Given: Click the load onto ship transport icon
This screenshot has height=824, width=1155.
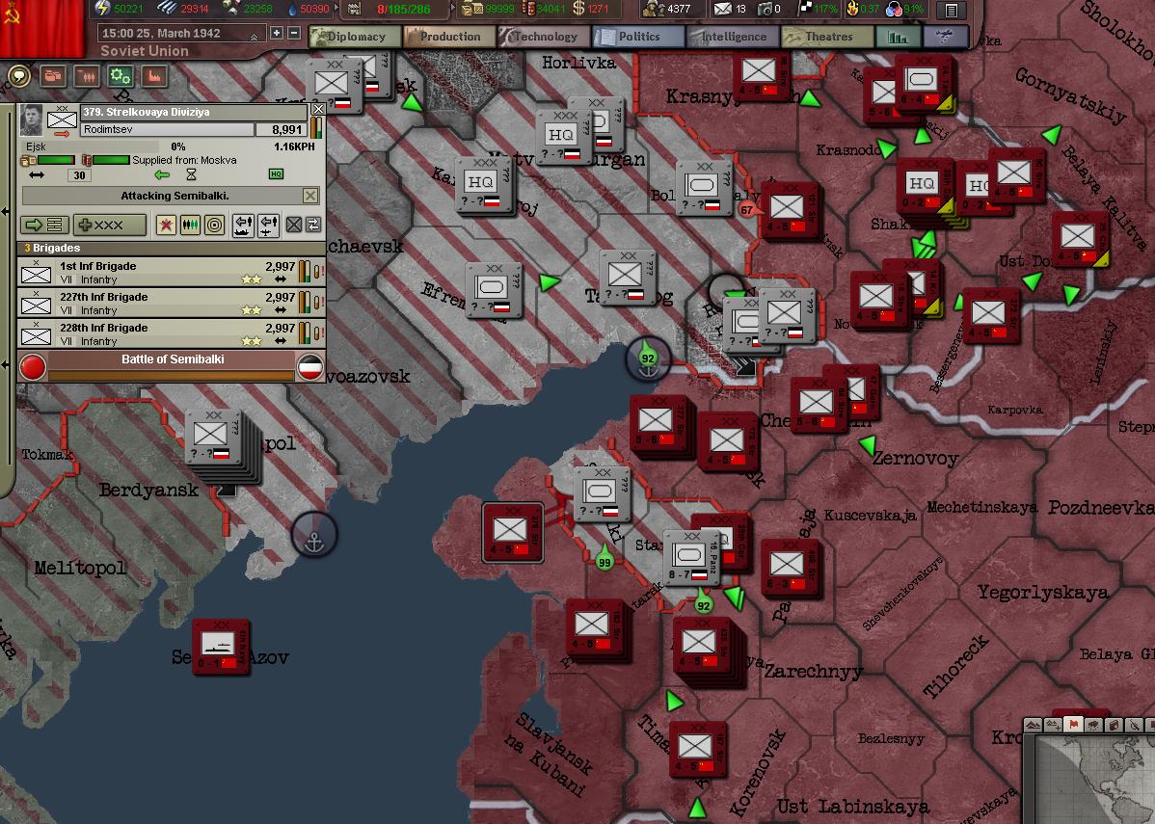Looking at the screenshot, I should [242, 225].
